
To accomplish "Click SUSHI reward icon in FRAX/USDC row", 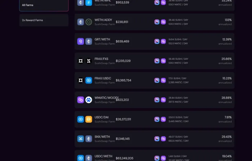I will 157,80.
